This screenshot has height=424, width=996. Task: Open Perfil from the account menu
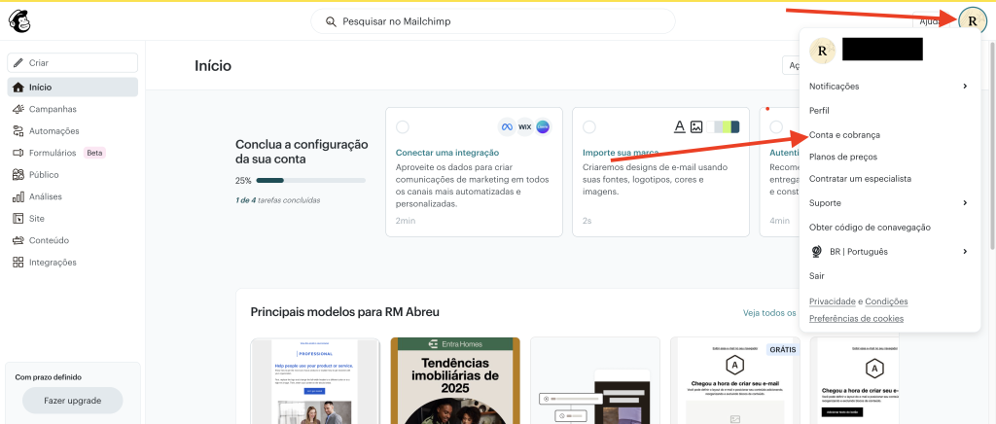[819, 111]
